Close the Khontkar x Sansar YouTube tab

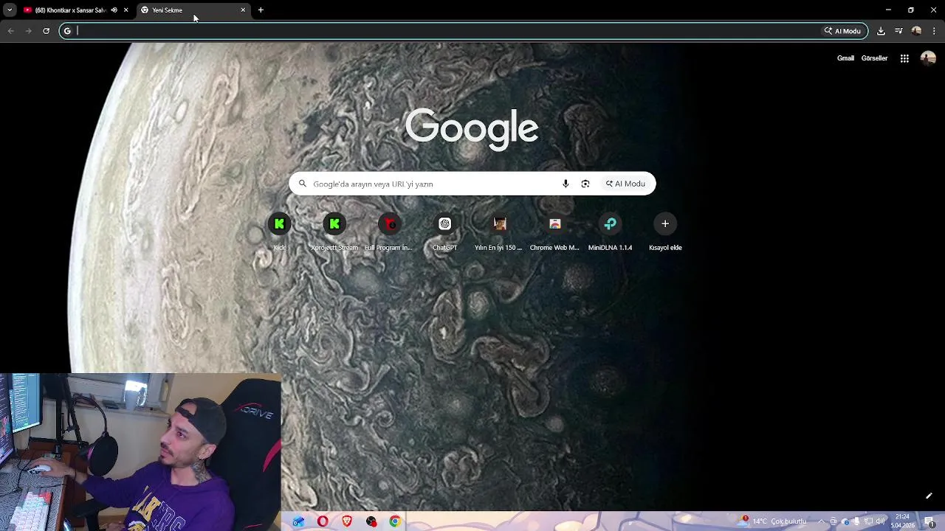[x=126, y=10]
